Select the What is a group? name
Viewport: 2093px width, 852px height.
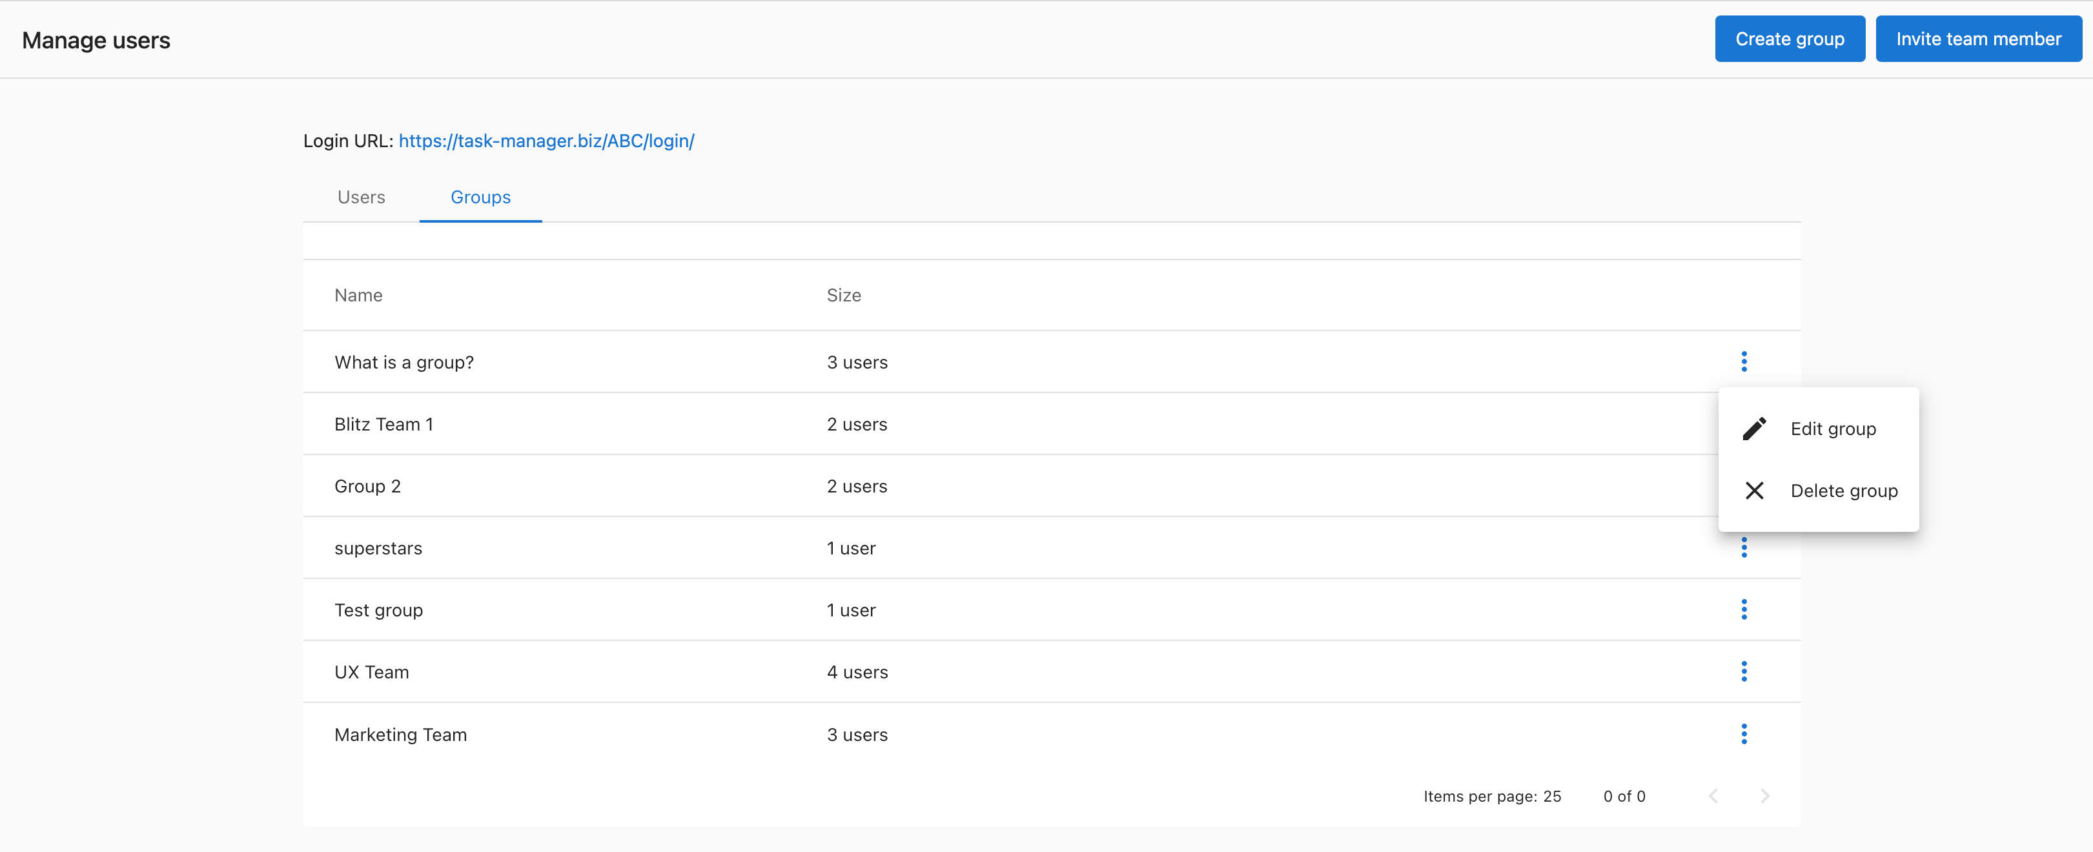403,362
